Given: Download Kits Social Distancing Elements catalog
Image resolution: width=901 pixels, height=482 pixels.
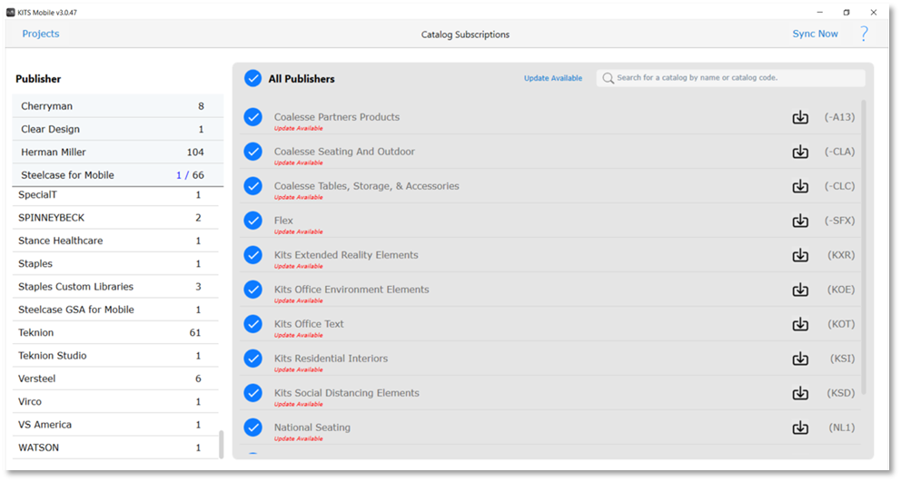Looking at the screenshot, I should [x=800, y=393].
